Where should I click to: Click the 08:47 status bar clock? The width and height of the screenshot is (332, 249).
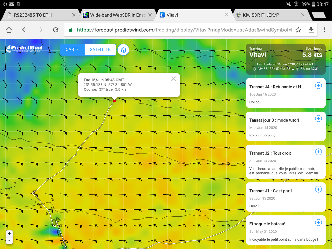[x=323, y=4]
